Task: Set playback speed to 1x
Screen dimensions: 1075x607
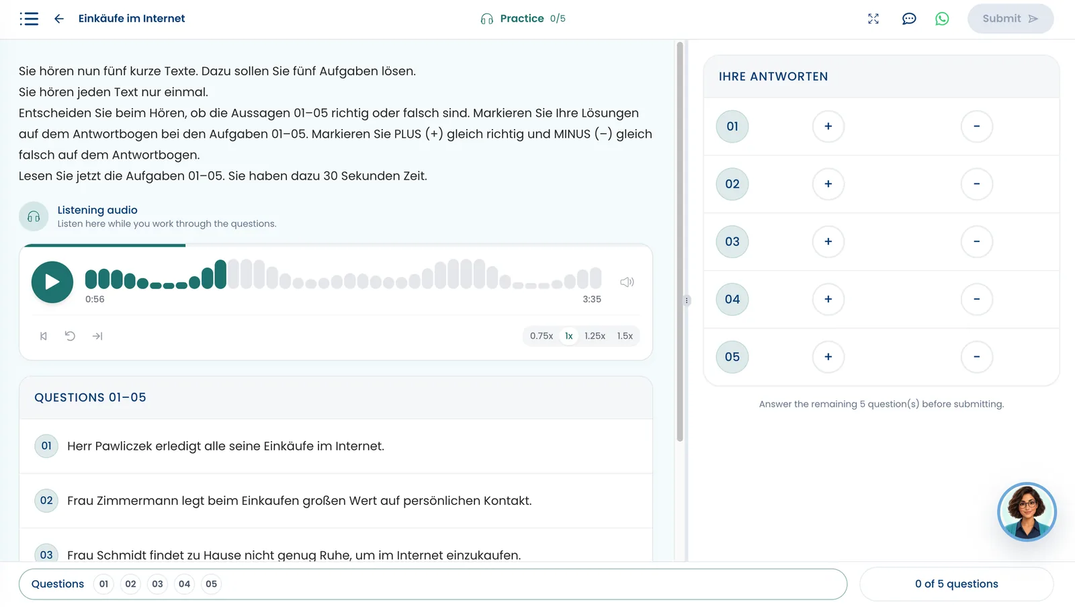Action: pos(569,336)
